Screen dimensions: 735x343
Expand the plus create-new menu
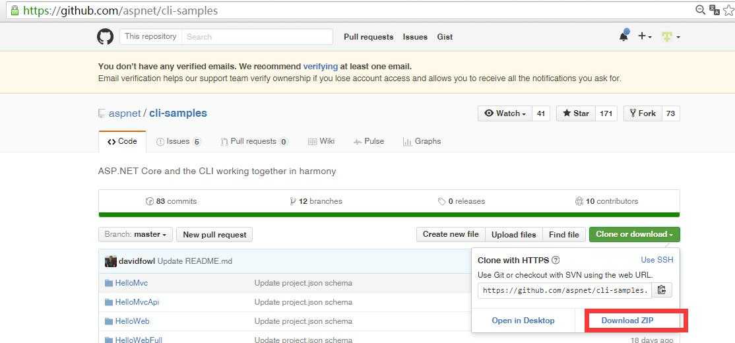click(x=645, y=36)
